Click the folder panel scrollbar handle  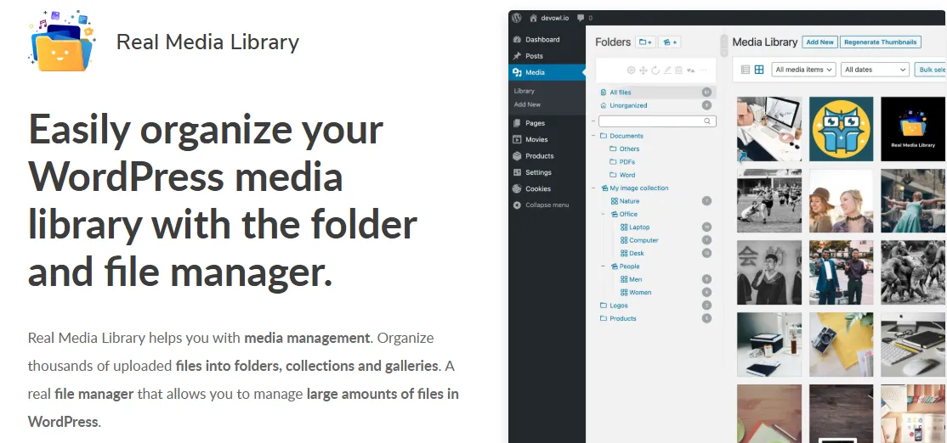(x=723, y=45)
